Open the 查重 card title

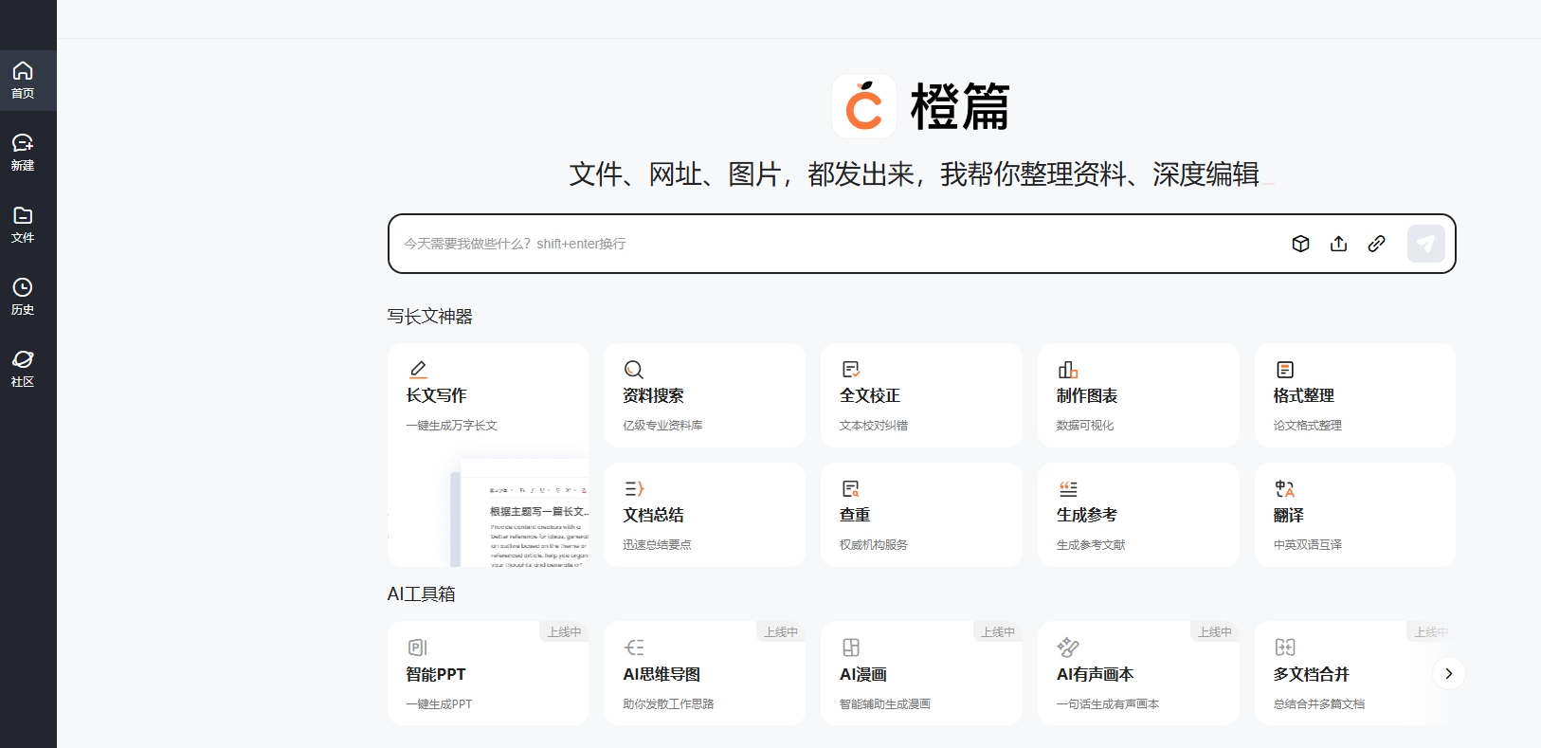(x=855, y=515)
